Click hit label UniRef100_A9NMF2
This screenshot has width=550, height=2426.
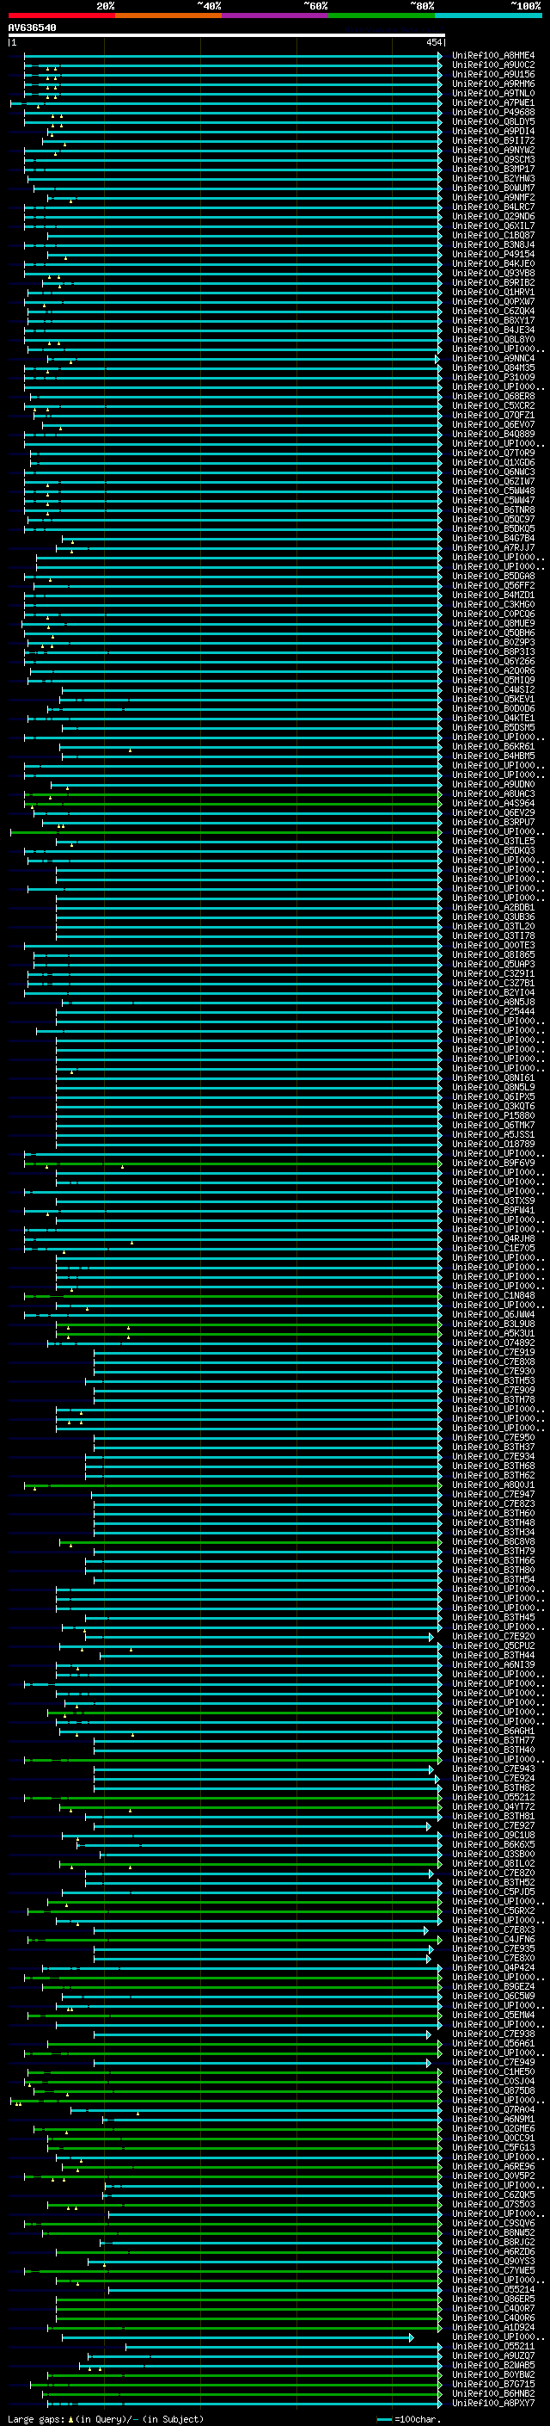pyautogui.click(x=493, y=197)
